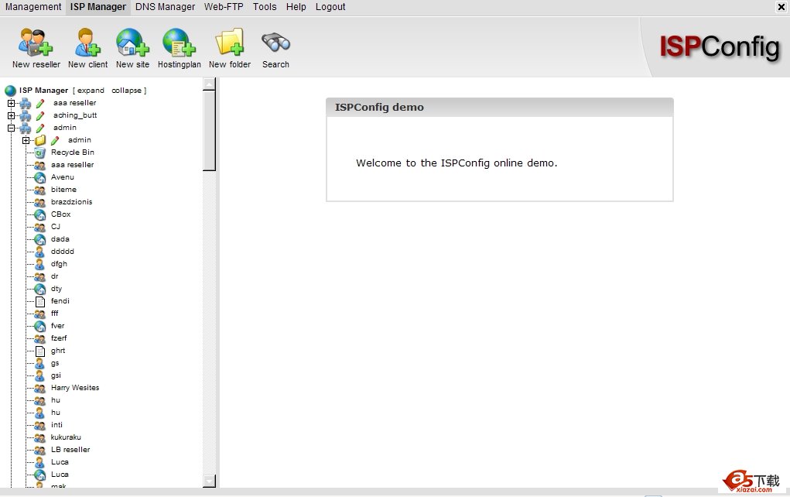
Task: Expand the nested admin folder node
Action: [x=26, y=140]
